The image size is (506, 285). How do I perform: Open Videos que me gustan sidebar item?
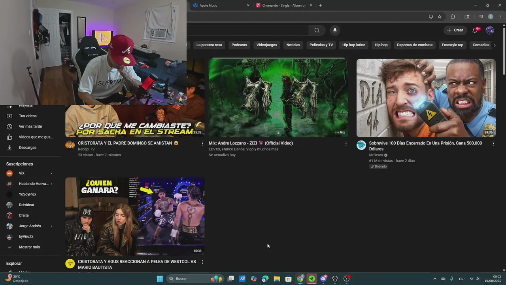(30, 137)
